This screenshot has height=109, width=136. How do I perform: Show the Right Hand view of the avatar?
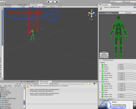pos(104,57)
